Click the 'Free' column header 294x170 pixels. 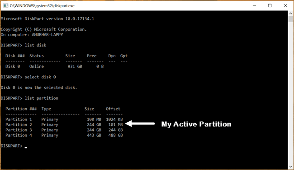click(92, 56)
